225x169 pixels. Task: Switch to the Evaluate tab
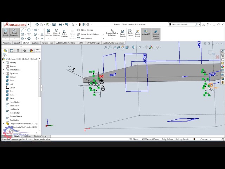36,43
